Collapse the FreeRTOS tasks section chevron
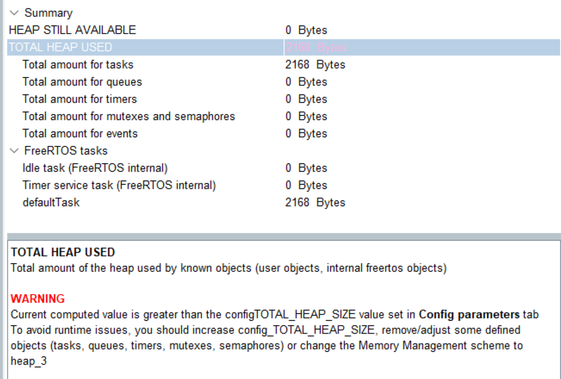 [x=14, y=151]
